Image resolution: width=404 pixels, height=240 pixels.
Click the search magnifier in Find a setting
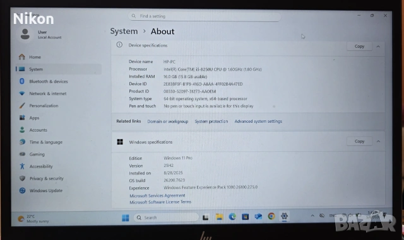[134, 16]
